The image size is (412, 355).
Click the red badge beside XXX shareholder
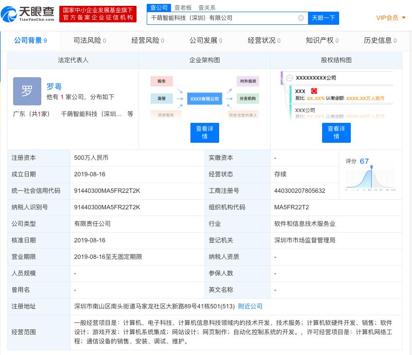(314, 91)
